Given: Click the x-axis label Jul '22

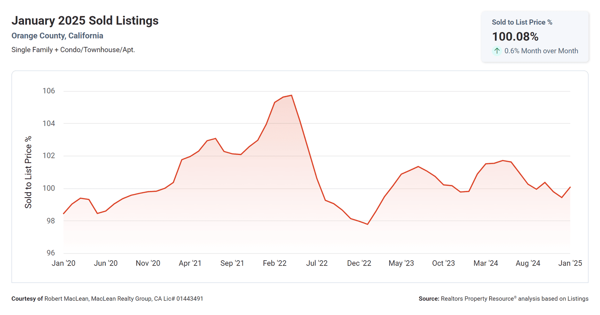Looking at the screenshot, I should coord(317,263).
